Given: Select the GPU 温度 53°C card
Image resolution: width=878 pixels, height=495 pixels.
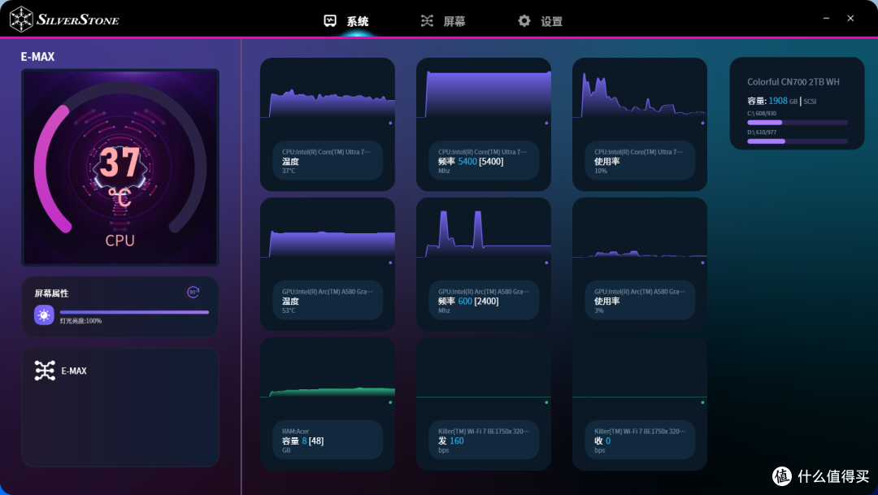Looking at the screenshot, I should pos(328,263).
